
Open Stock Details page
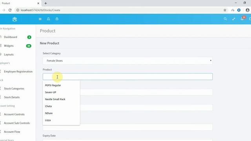click(x=12, y=97)
